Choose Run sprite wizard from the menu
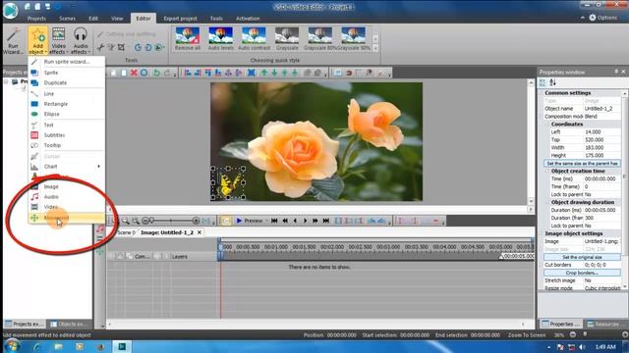 [67, 62]
